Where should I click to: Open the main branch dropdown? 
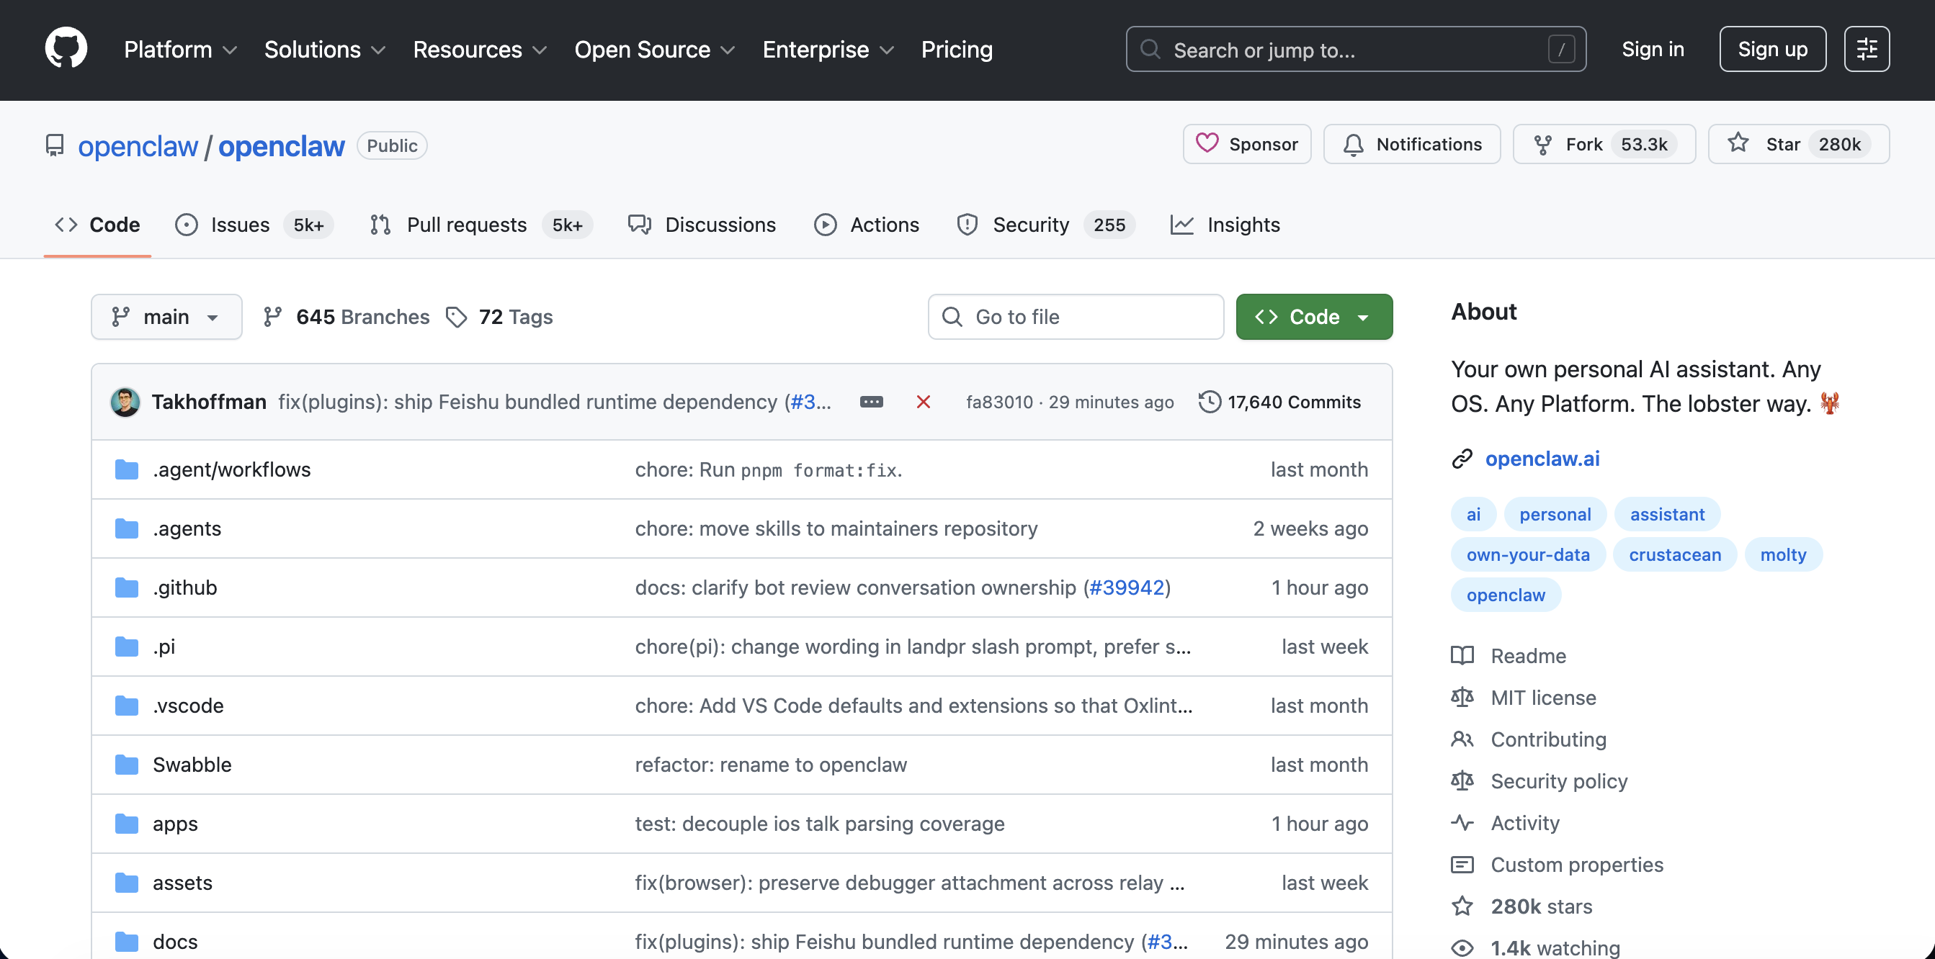166,317
